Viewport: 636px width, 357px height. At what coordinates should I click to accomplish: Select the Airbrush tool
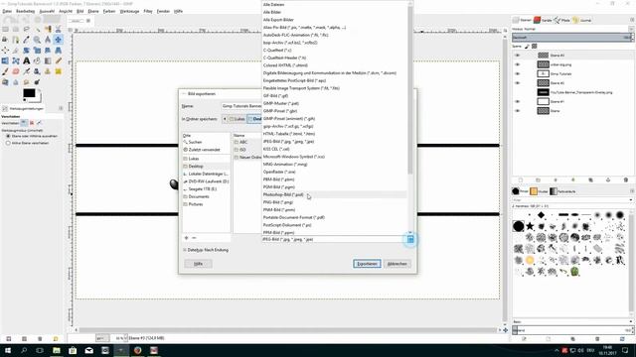point(27,71)
